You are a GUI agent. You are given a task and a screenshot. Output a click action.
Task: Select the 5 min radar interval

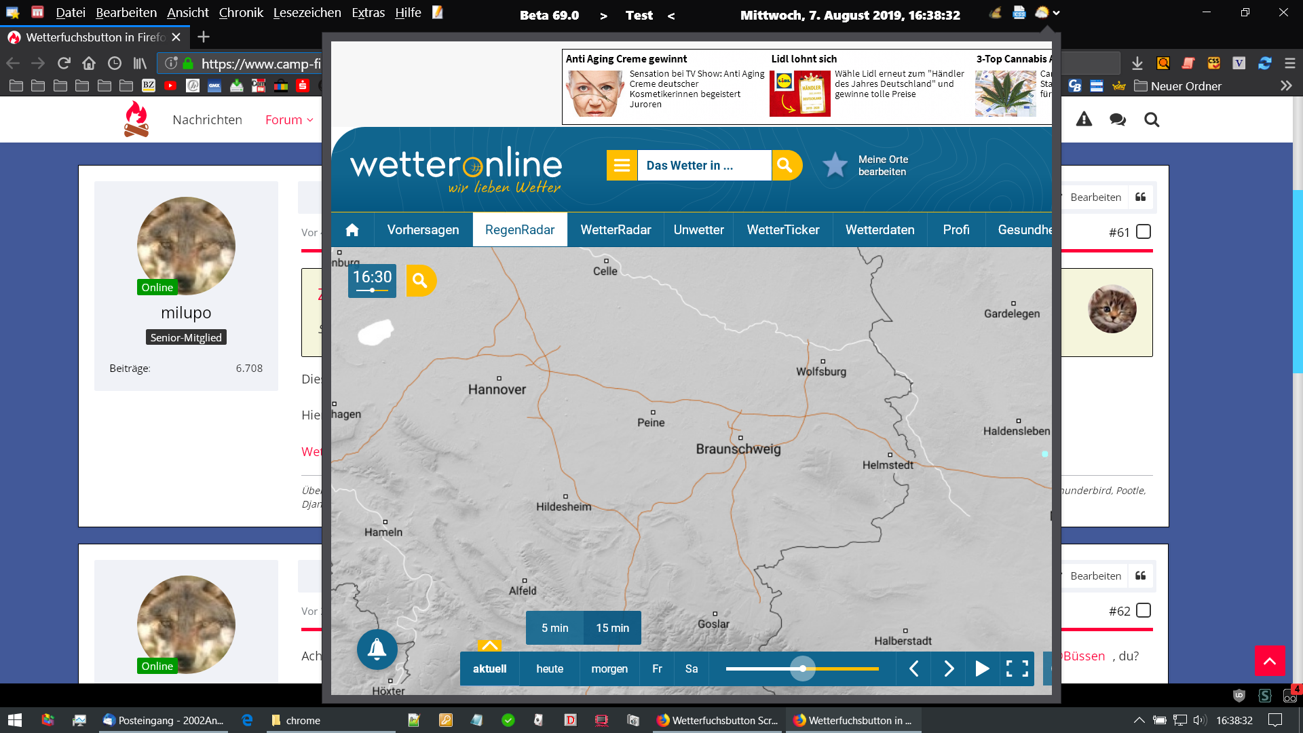(x=554, y=628)
